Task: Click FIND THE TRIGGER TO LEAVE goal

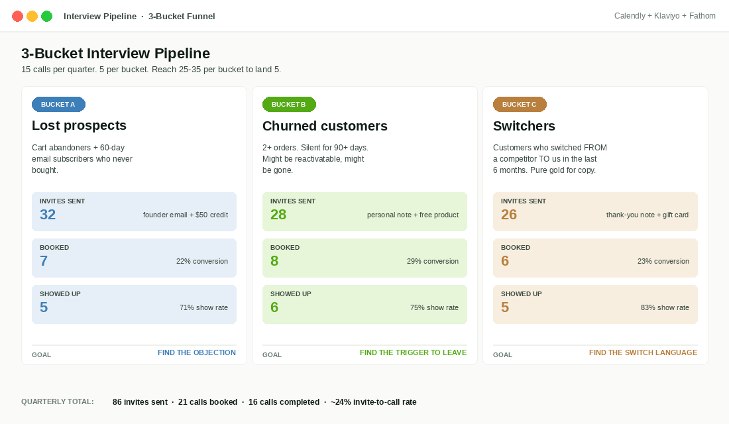Action: pyautogui.click(x=414, y=353)
